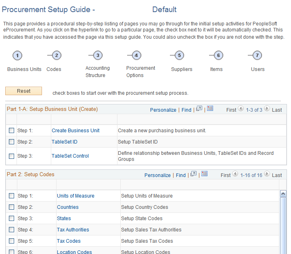Click the '1-16 of 16' row count
This screenshot has height=254, width=291.
click(251, 175)
